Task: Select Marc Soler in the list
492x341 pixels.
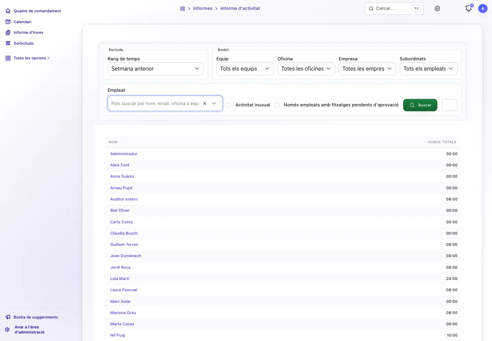Action: 121,301
